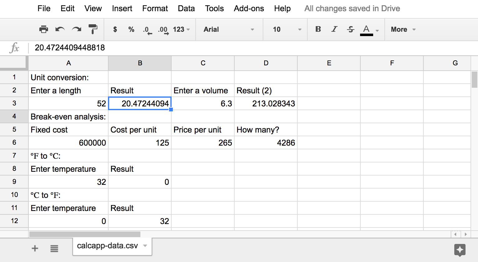Toggle Strikethrough formatting
This screenshot has height=262, width=478.
click(351, 29)
